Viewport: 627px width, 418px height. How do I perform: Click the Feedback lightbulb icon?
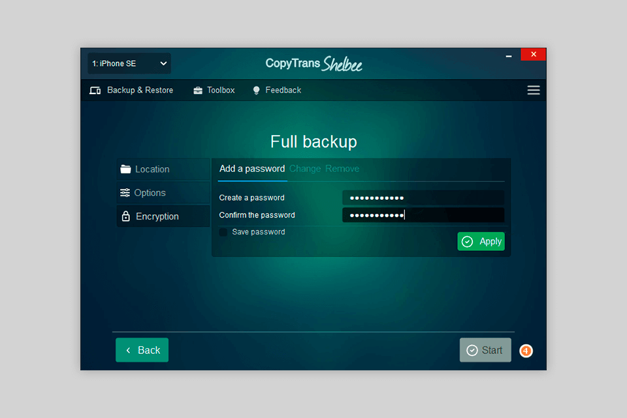point(256,90)
